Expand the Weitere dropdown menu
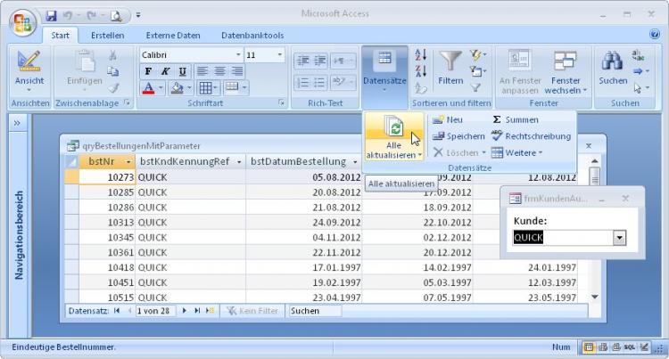Image resolution: width=669 pixels, height=359 pixels. click(517, 152)
